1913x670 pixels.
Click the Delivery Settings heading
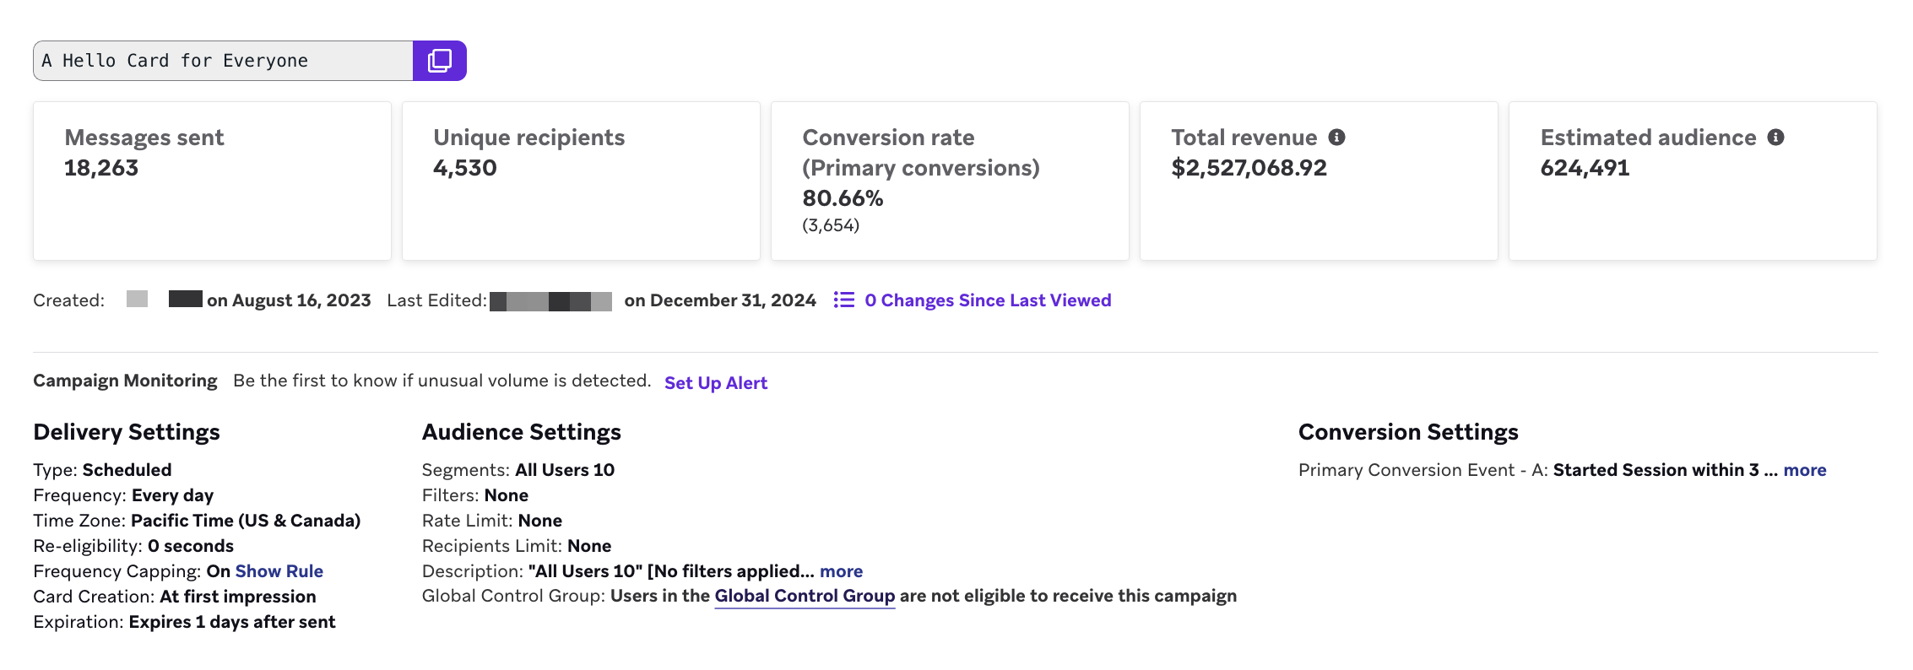click(x=127, y=432)
